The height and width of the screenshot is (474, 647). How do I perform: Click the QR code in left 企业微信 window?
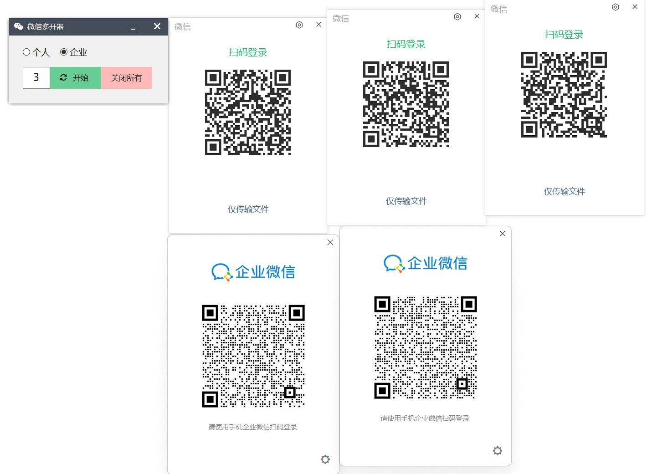tap(253, 356)
